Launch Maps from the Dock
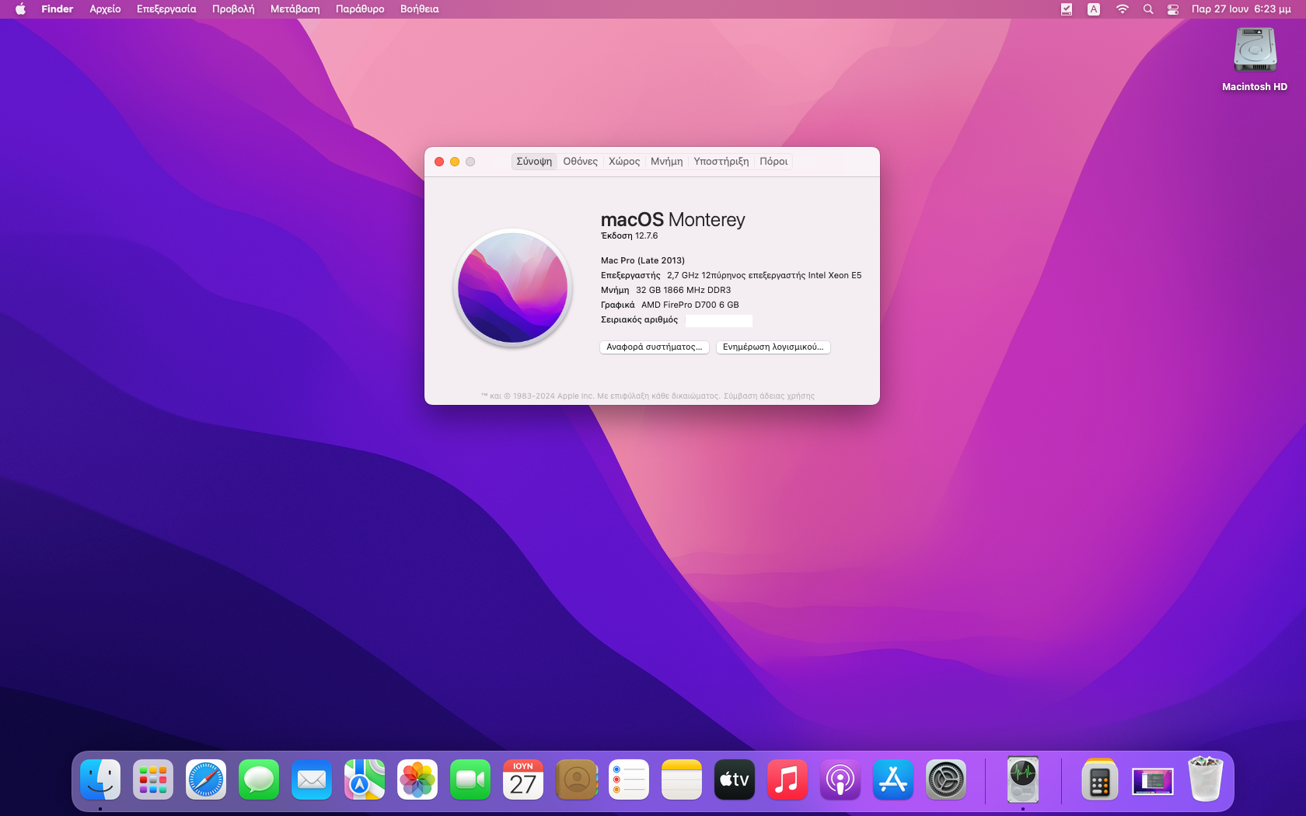The height and width of the screenshot is (816, 1306). [365, 779]
